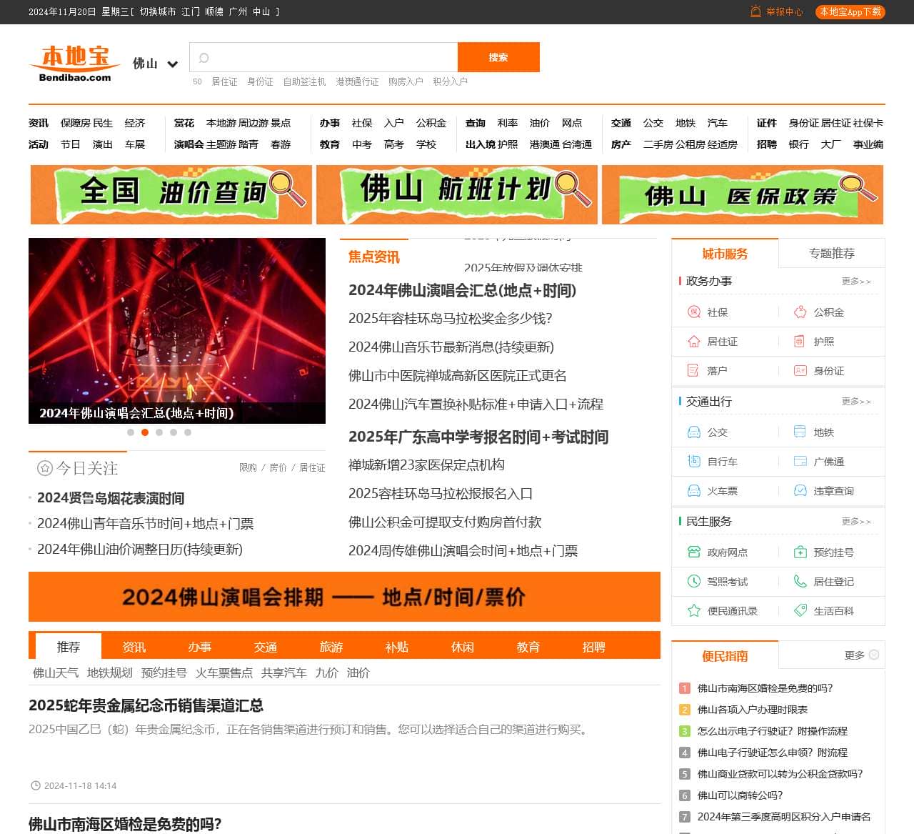Select the second carousel indicator dot
914x834 pixels.
[145, 432]
